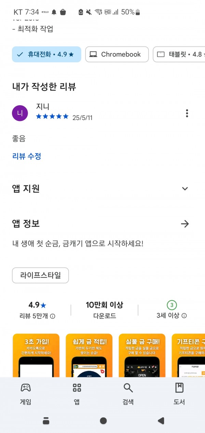Open the 3초 가입 screenshot thumbnail
Viewport: 205px width, 433px height.
point(36,355)
